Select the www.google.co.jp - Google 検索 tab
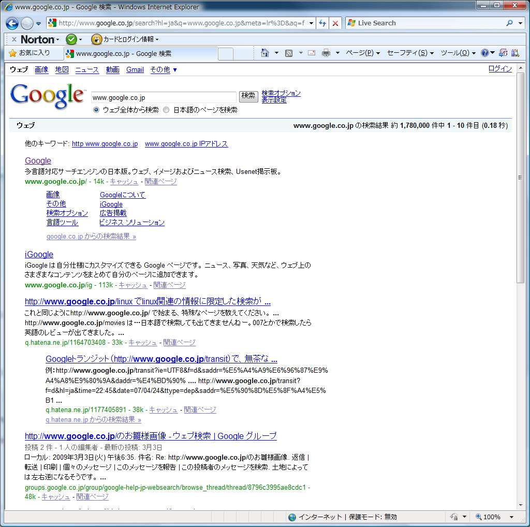530x527 pixels. [x=141, y=53]
